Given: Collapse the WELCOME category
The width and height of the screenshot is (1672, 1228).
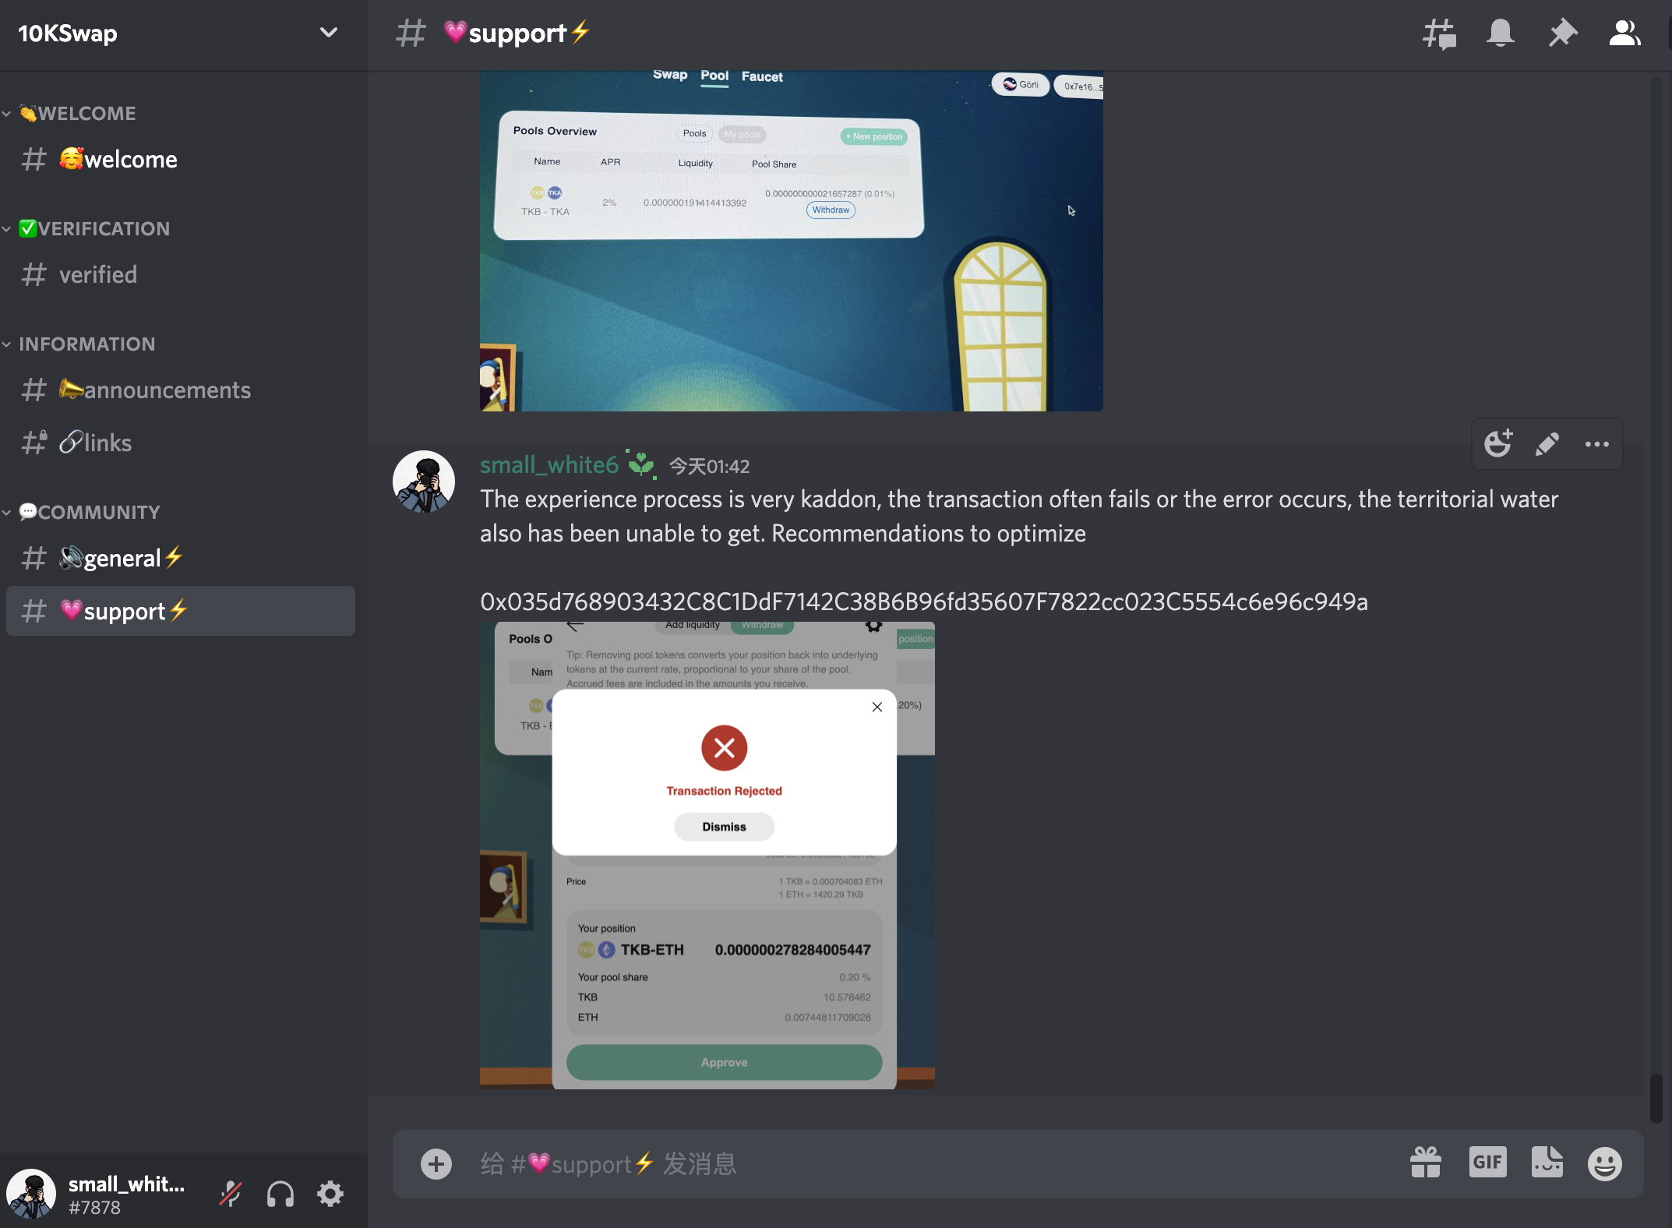Looking at the screenshot, I should 77,113.
